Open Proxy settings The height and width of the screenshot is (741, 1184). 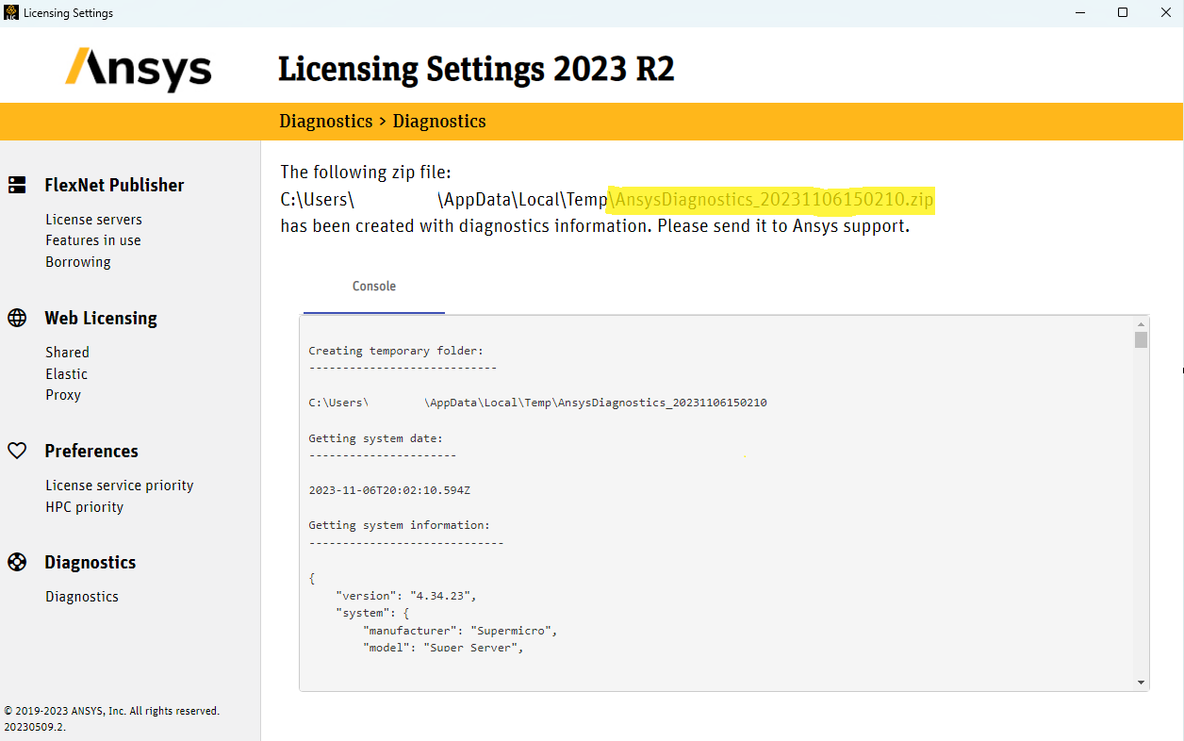(63, 395)
